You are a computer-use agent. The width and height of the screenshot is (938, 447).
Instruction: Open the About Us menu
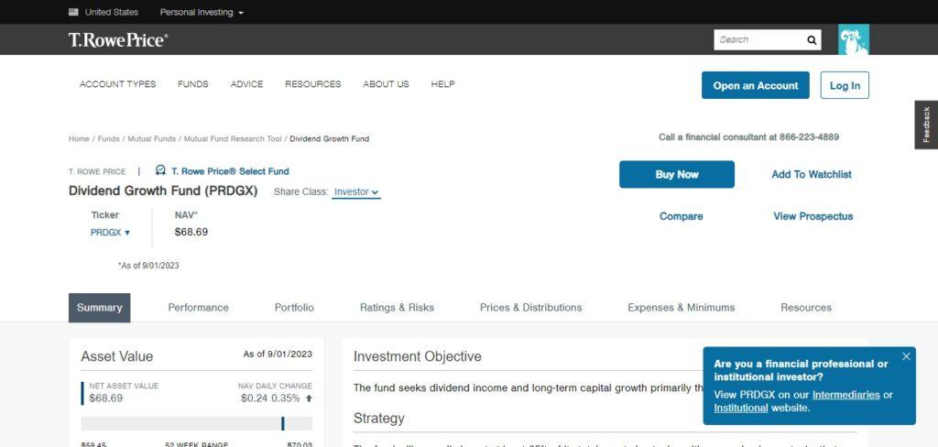coord(386,84)
